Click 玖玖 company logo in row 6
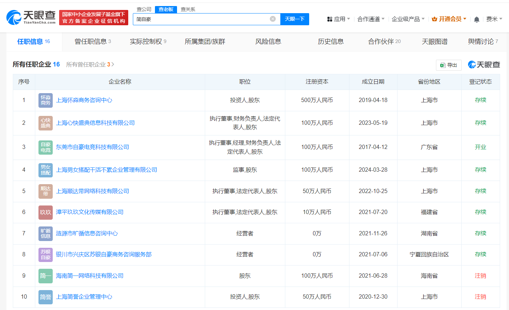This screenshot has width=509, height=310. (45, 212)
